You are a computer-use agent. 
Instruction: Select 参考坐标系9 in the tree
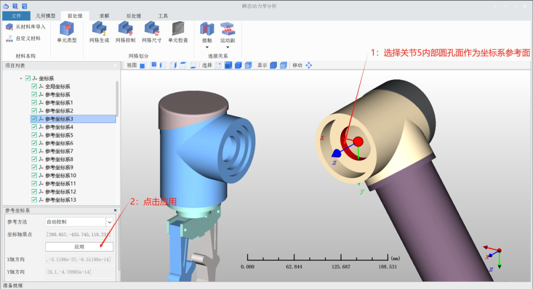click(x=59, y=167)
